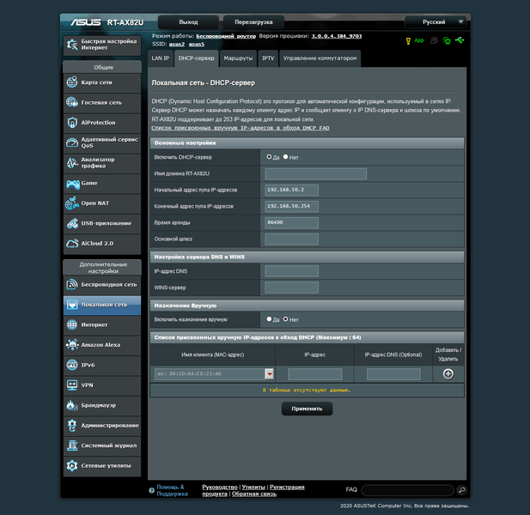Screen dimensions: 530x515
Task: Select the Open NAT icon
Action: pyautogui.click(x=72, y=203)
